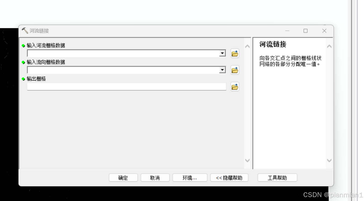Screen dimensions: 364x201
Task: Select the 输入流向栅格数据 label
Action: [46, 62]
